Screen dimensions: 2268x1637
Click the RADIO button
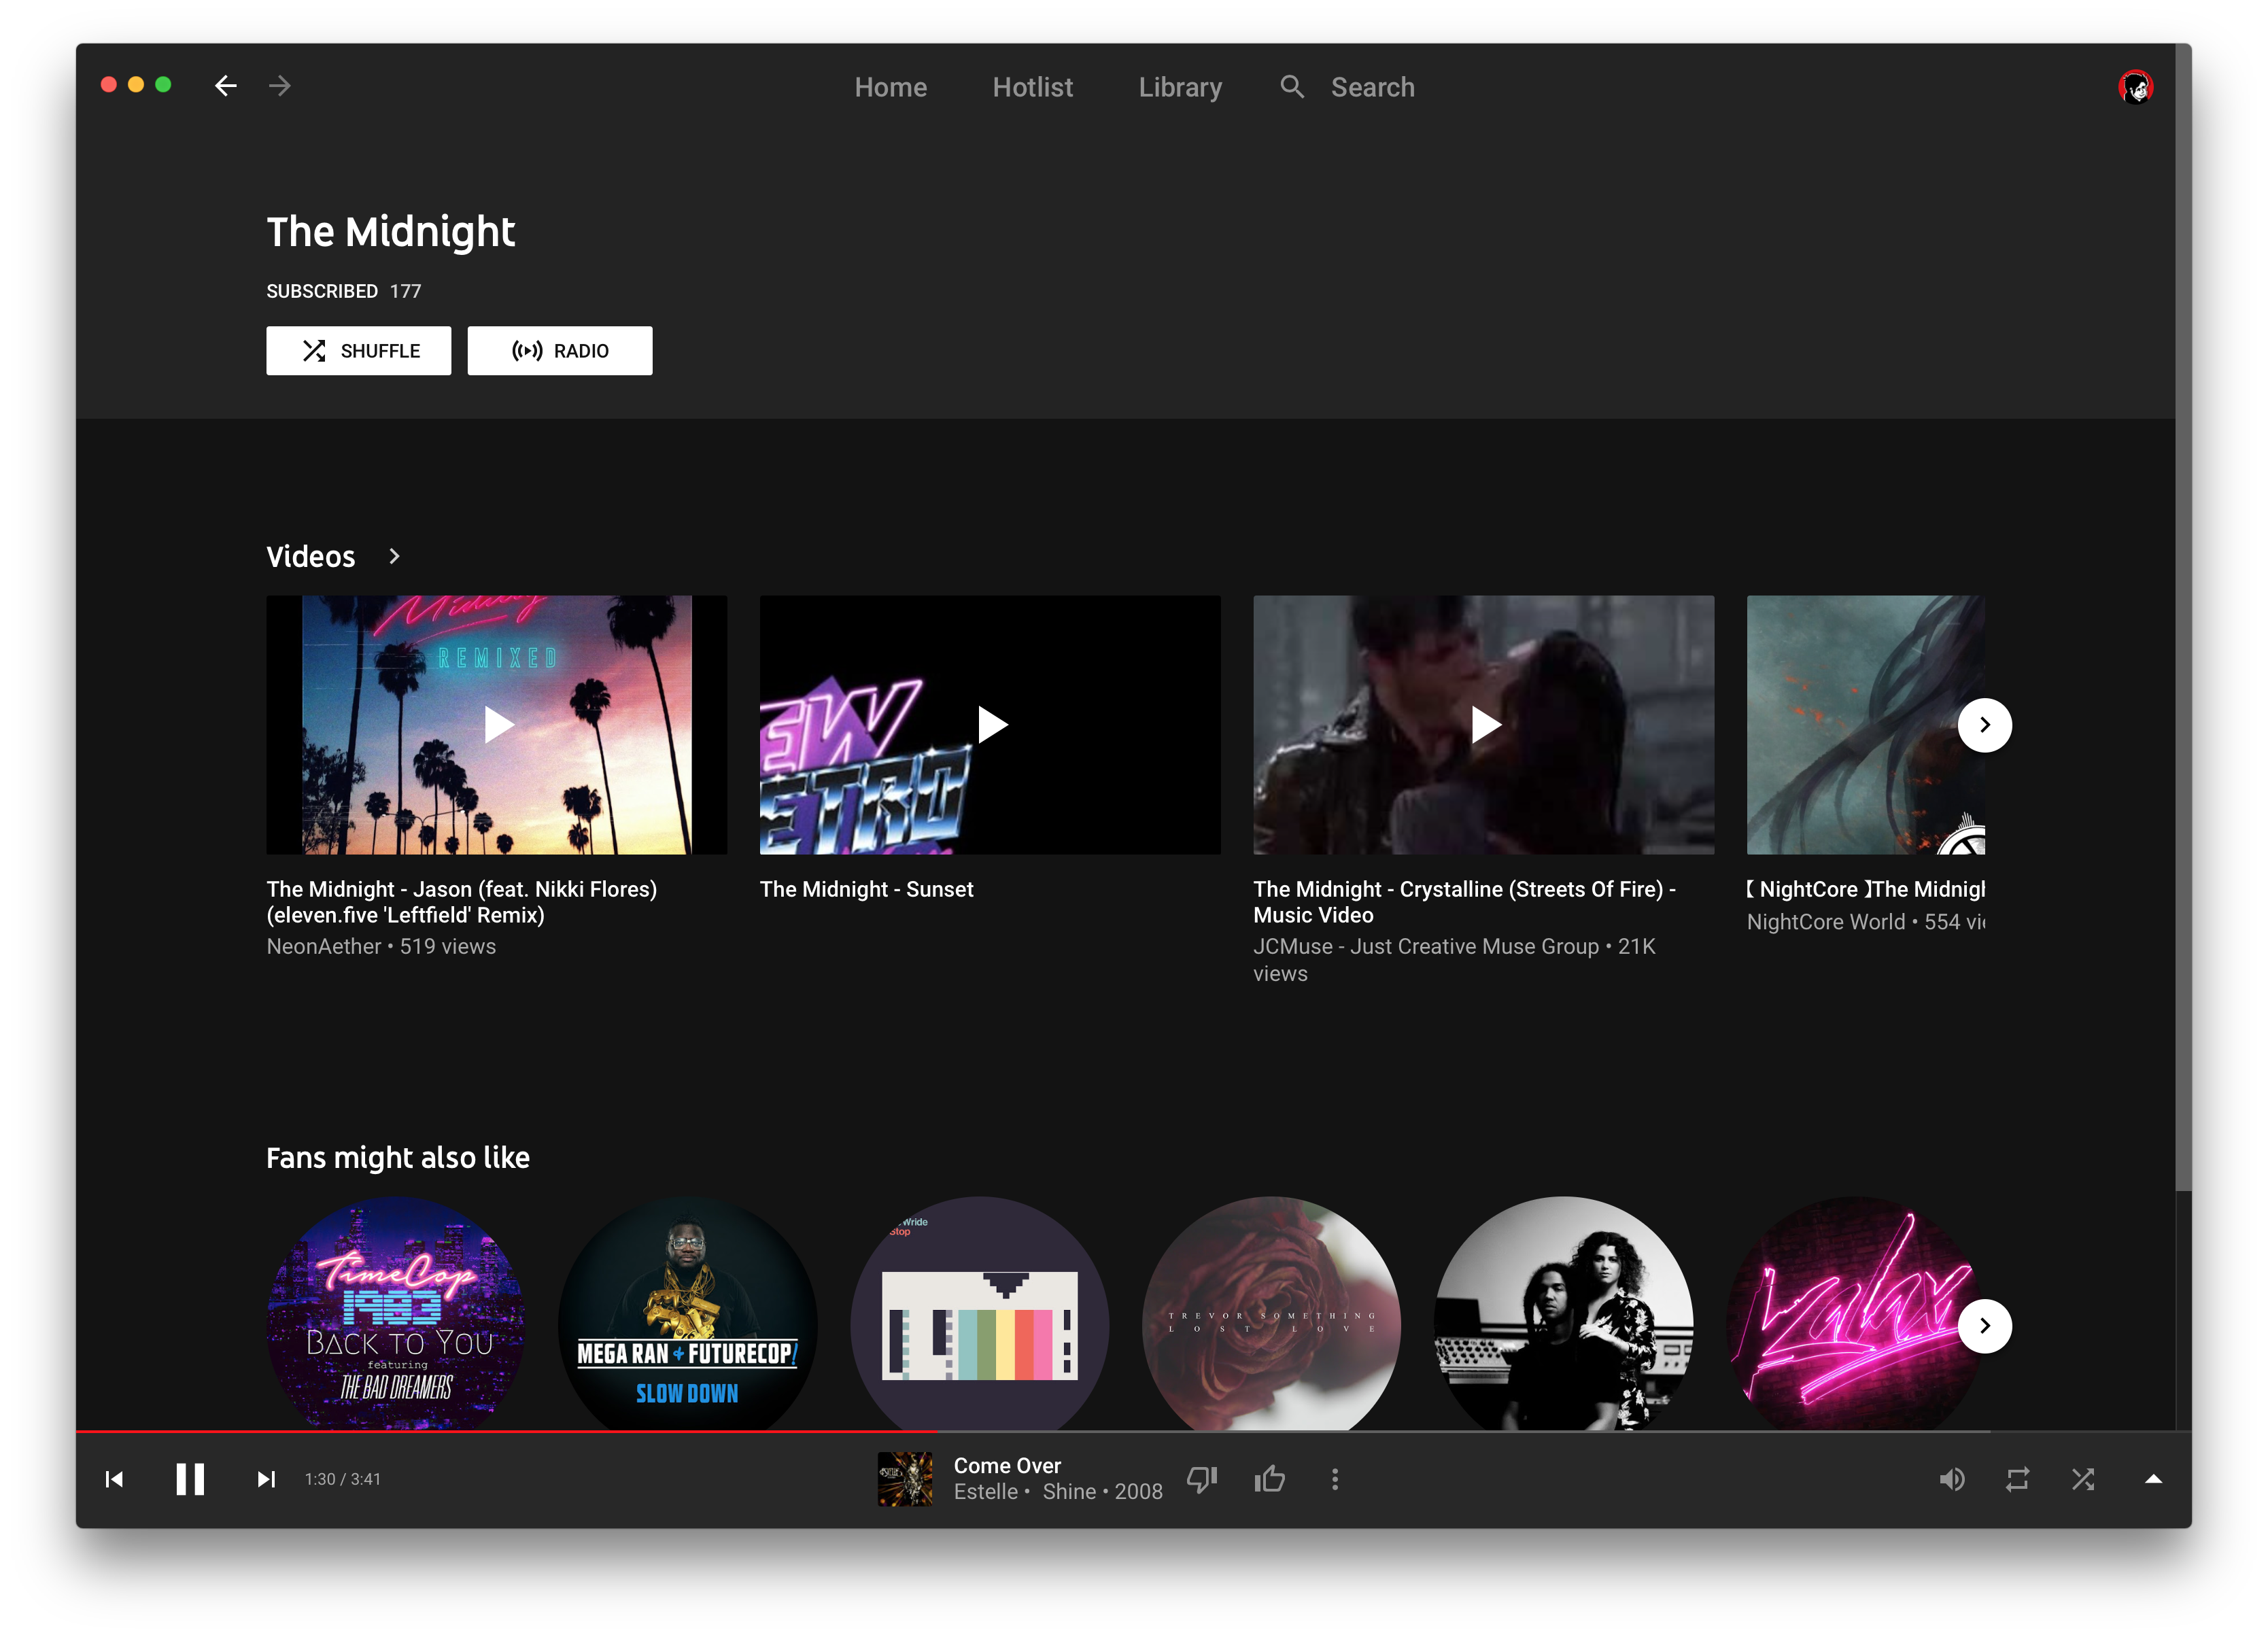point(560,350)
